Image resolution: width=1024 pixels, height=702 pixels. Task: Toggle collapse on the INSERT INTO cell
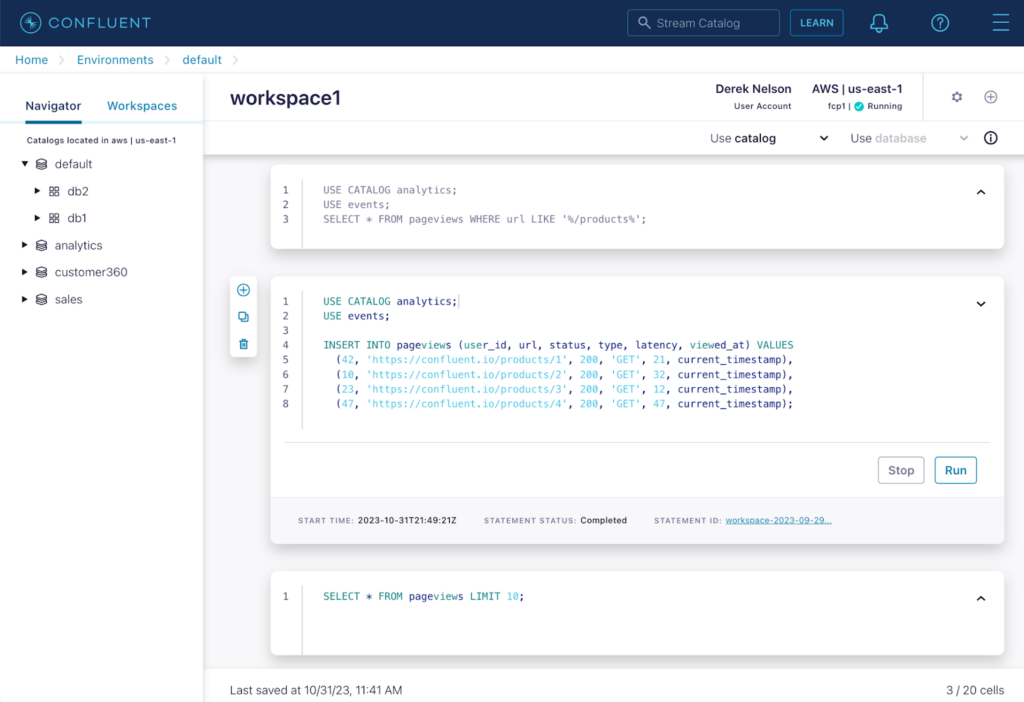[x=980, y=304]
